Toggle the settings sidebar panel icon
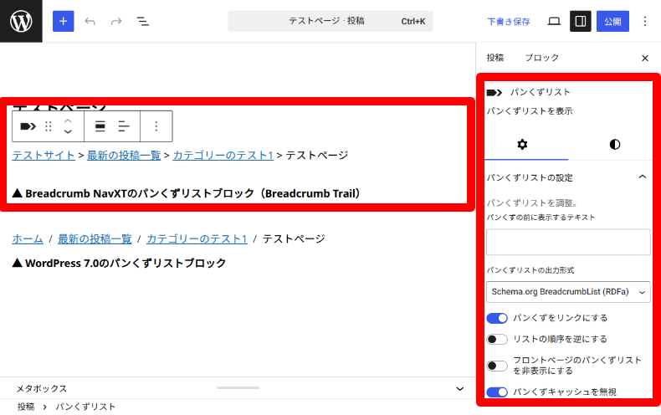661x415 pixels. pyautogui.click(x=581, y=21)
